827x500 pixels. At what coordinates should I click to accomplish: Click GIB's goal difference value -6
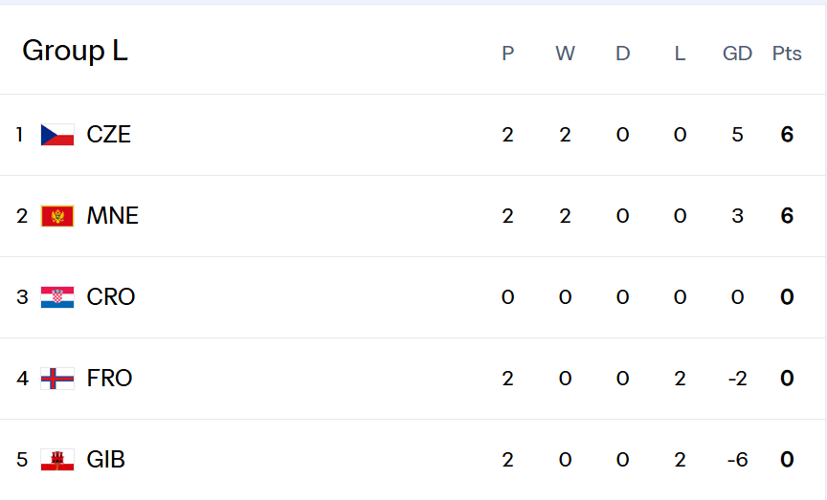pos(736,460)
